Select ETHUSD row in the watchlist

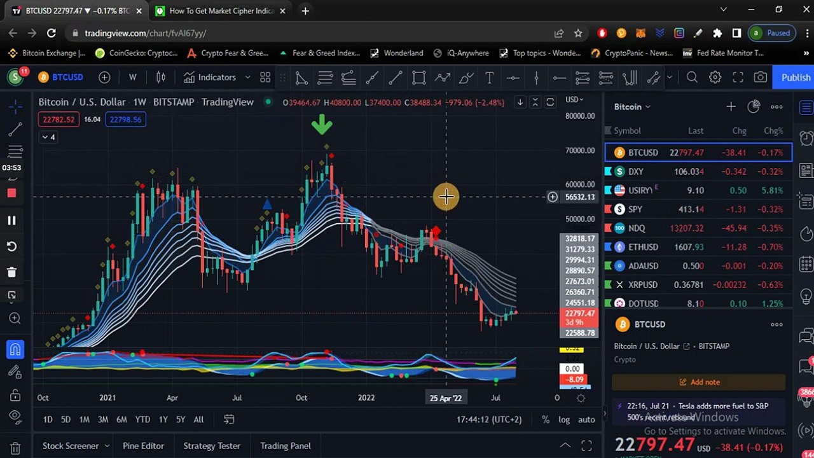coord(699,247)
